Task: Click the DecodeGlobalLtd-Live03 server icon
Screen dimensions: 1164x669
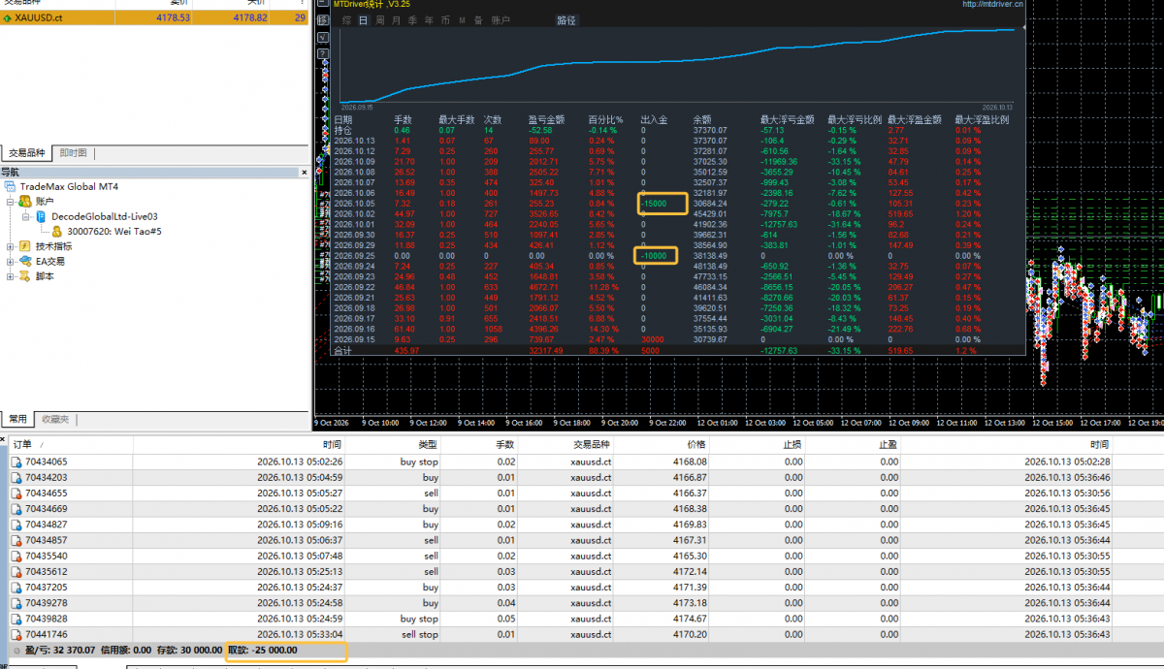Action: click(42, 216)
